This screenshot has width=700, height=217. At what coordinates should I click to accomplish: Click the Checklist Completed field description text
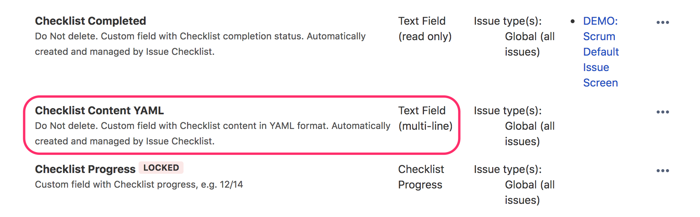tap(200, 44)
